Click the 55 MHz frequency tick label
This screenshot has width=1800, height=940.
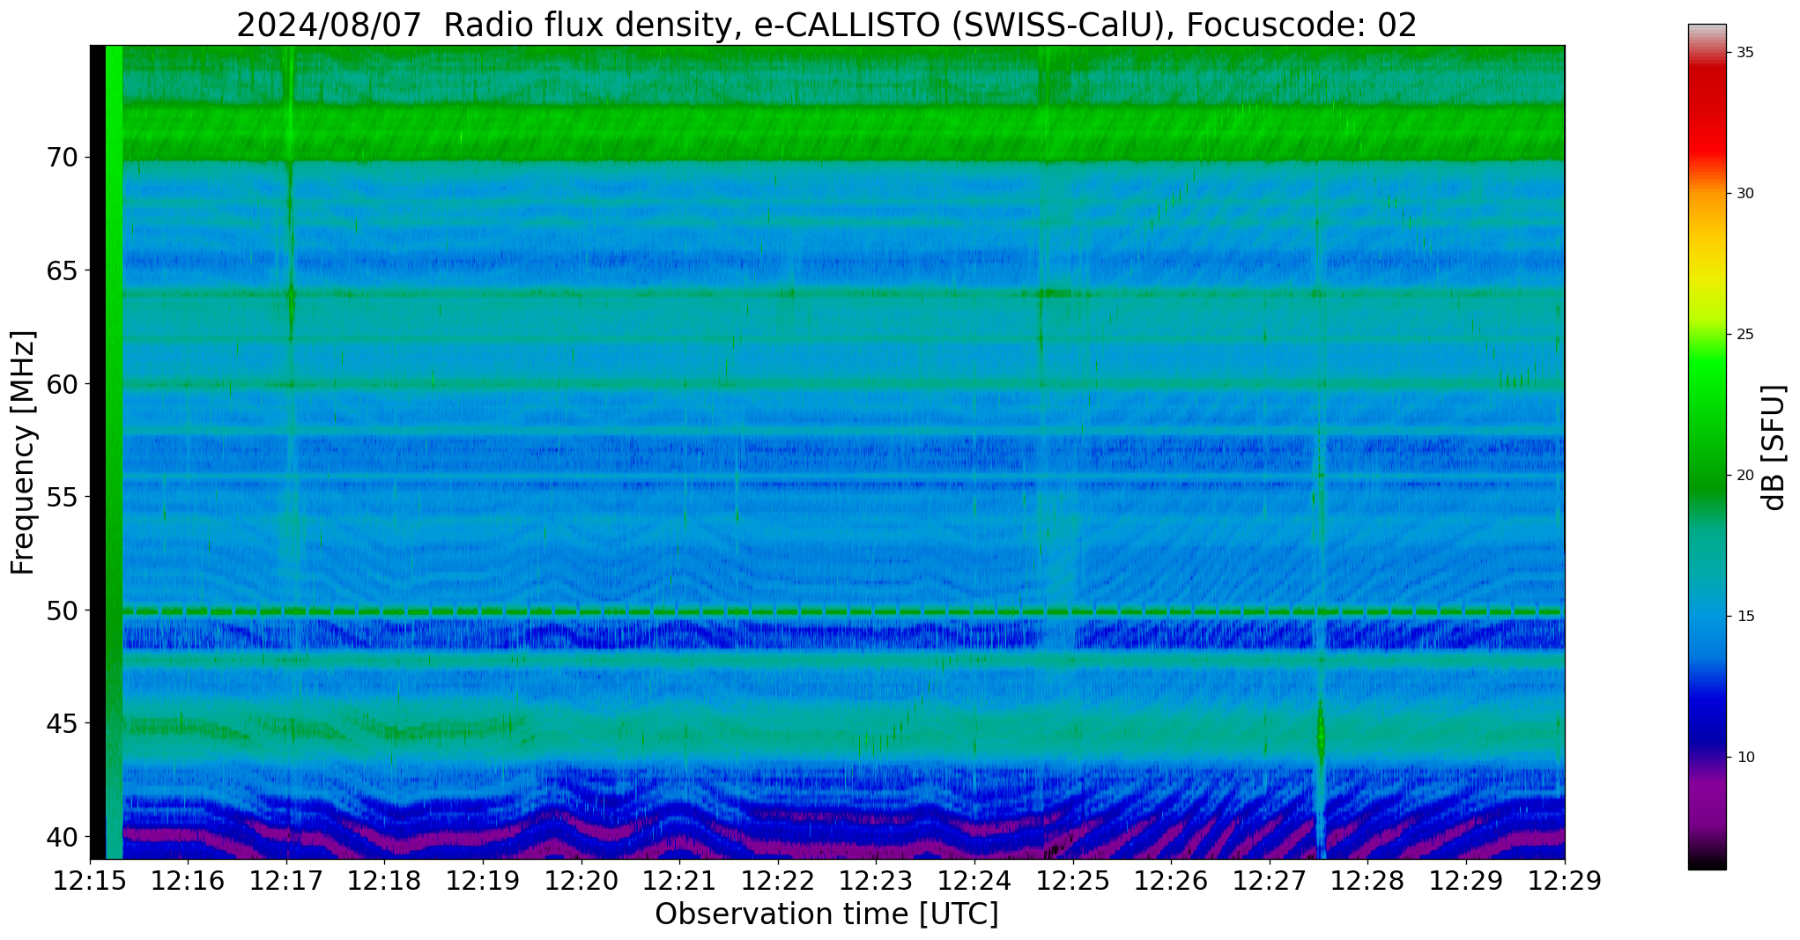pos(62,497)
